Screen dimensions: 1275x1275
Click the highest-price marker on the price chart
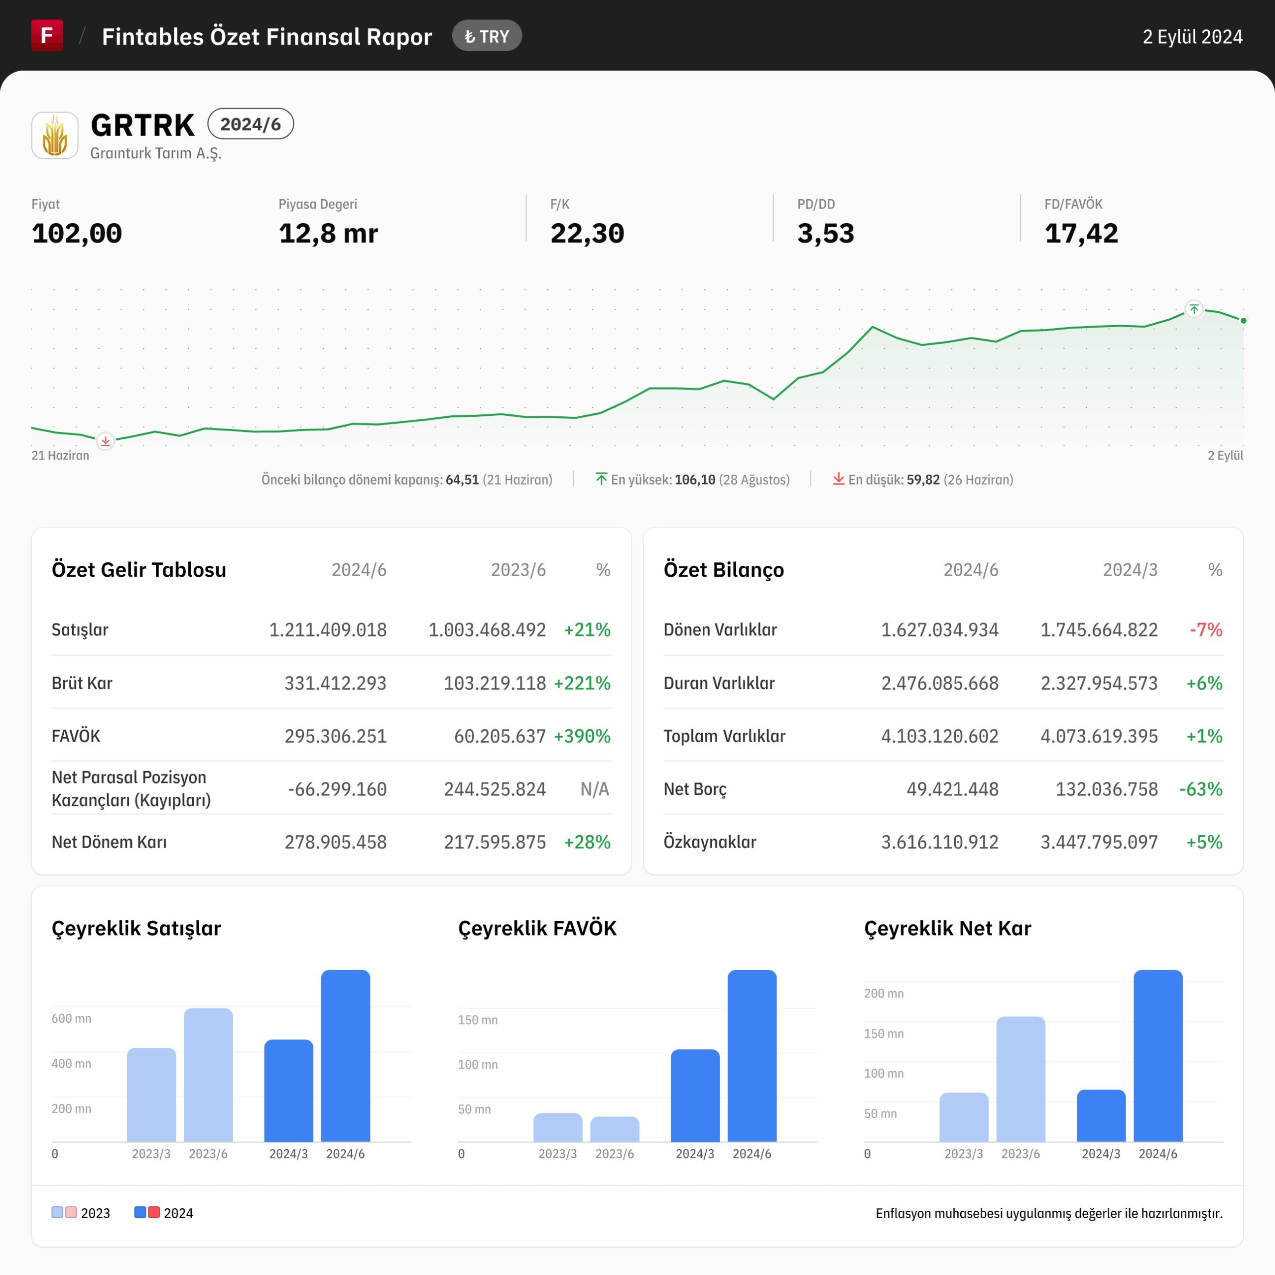[x=1194, y=309]
